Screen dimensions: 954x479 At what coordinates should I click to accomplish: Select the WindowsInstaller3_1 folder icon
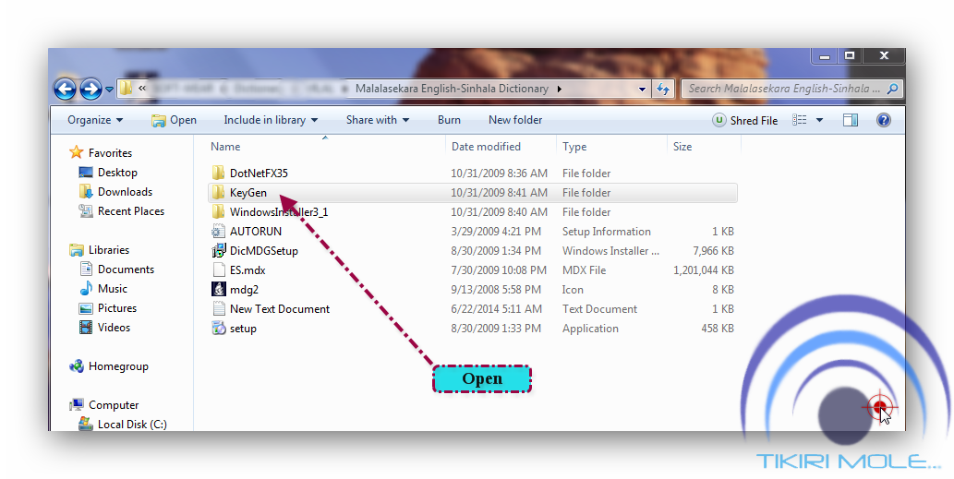[x=219, y=211]
